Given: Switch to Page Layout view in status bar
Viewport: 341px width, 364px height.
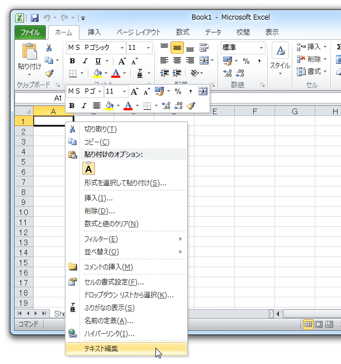Looking at the screenshot, I should coord(319,324).
